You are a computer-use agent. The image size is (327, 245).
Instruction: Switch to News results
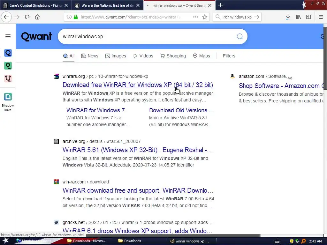(90, 56)
